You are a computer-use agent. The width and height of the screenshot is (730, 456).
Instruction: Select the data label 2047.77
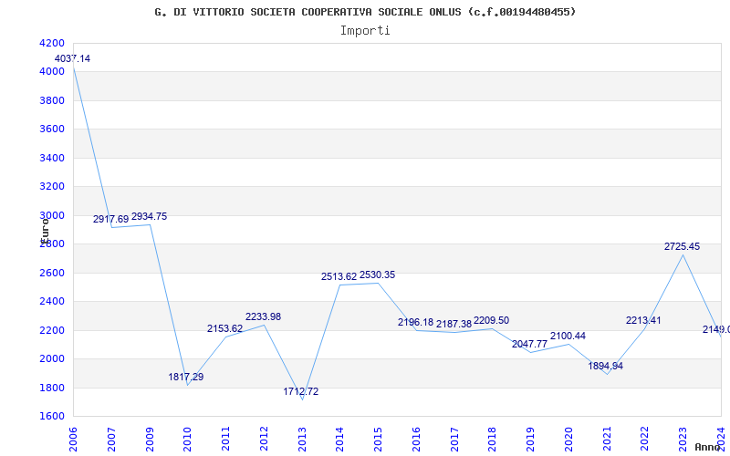pos(529,345)
